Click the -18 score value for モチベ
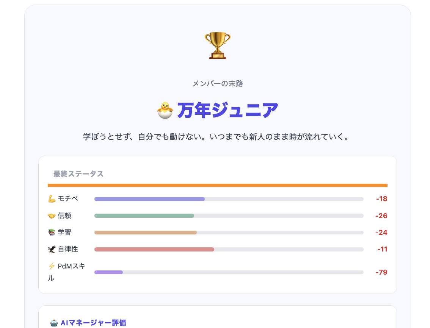 pyautogui.click(x=382, y=198)
